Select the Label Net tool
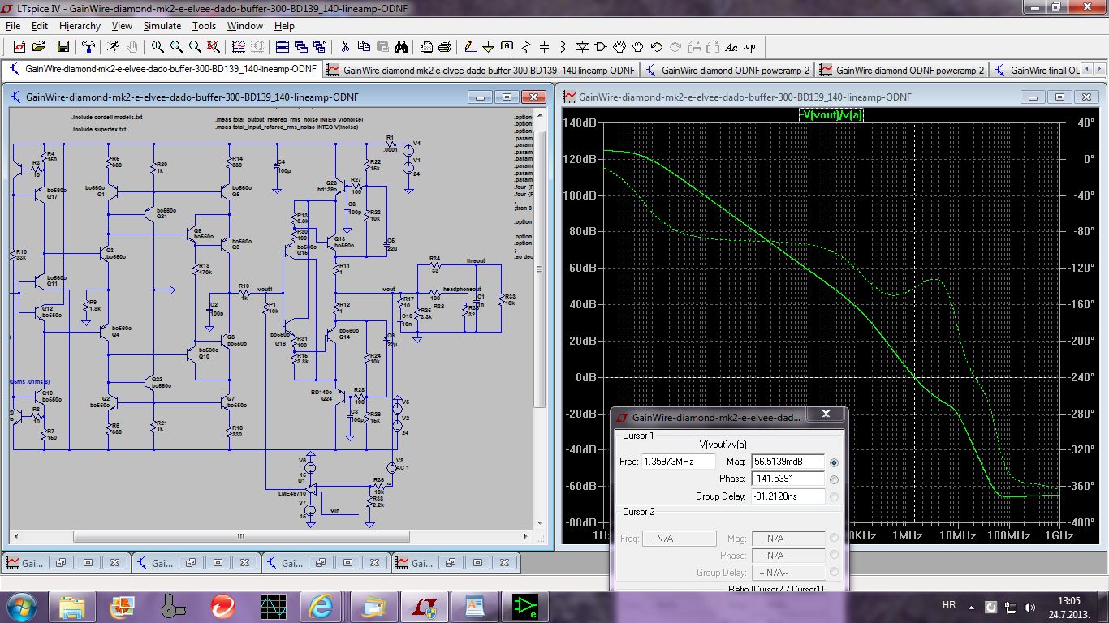Screen dimensions: 1109x623 [x=507, y=46]
